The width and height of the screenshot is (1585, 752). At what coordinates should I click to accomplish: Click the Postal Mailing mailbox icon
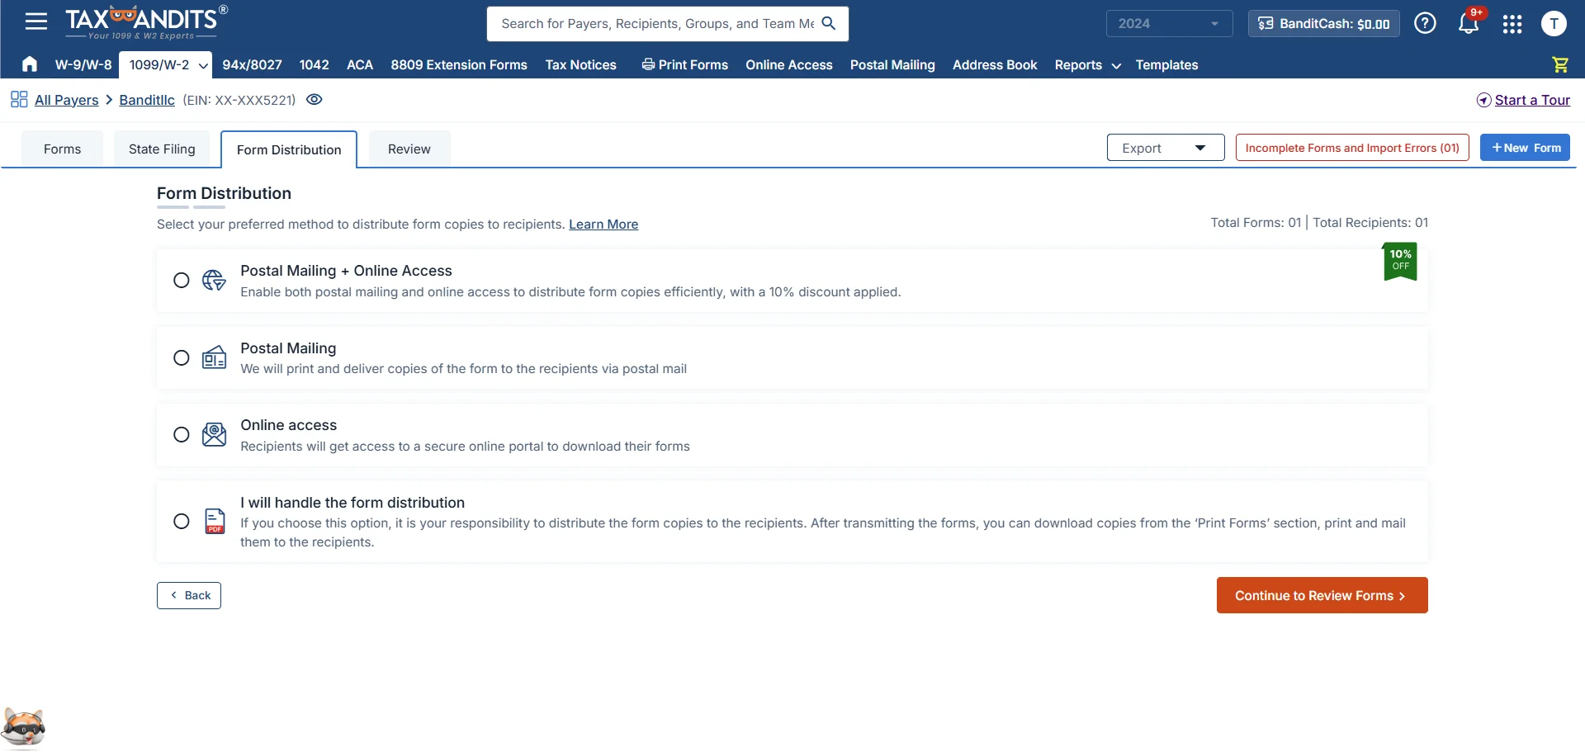tap(214, 357)
